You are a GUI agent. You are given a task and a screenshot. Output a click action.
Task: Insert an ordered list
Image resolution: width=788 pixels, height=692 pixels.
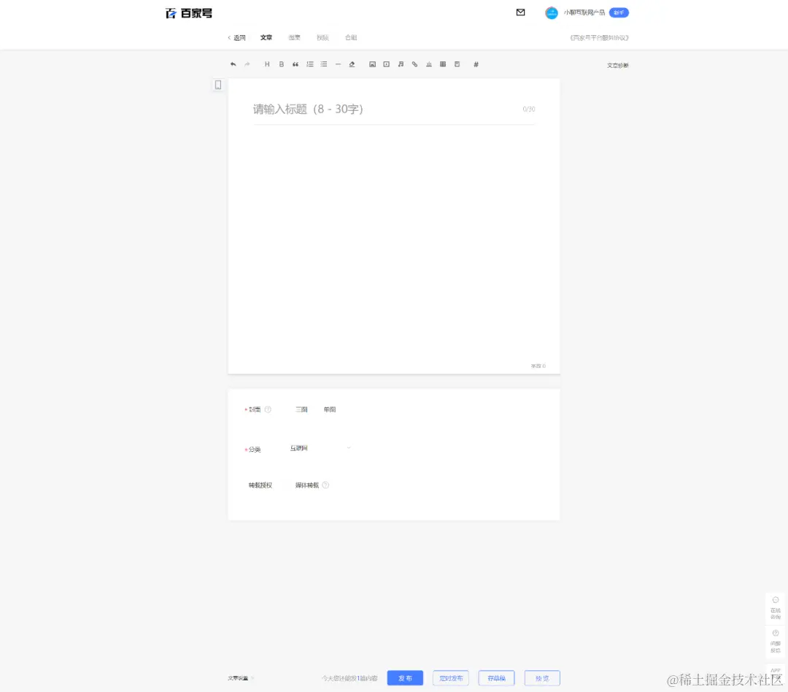click(x=310, y=64)
